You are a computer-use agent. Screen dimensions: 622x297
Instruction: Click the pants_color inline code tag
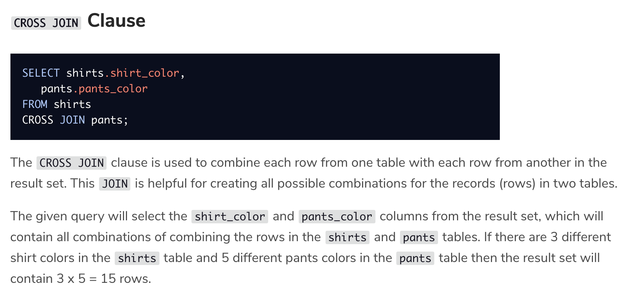[337, 217]
